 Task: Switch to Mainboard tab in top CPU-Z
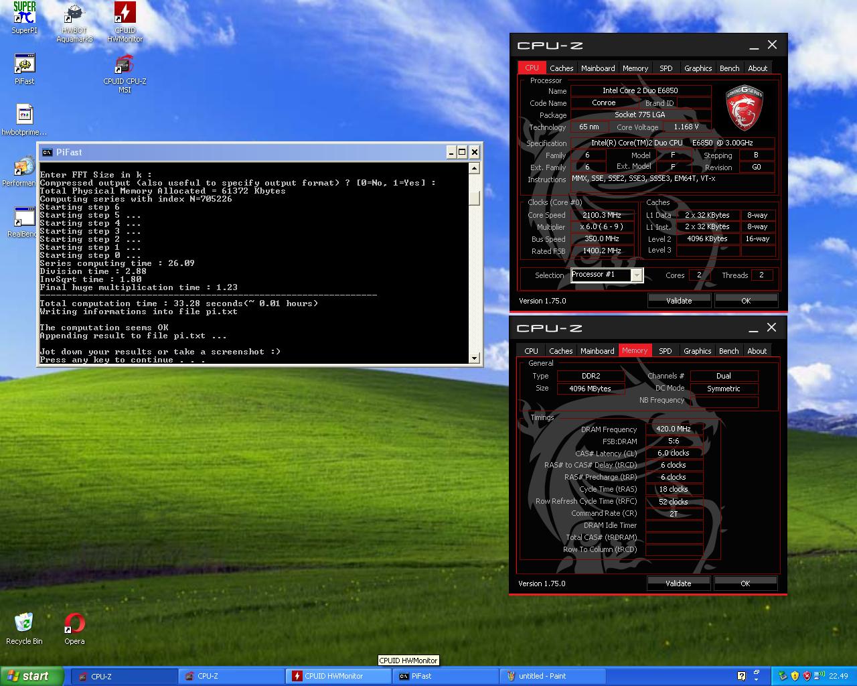(x=598, y=68)
